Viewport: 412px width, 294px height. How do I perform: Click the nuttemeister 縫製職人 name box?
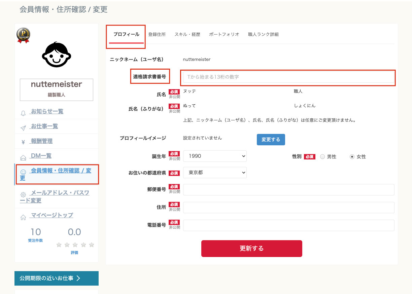pos(57,90)
